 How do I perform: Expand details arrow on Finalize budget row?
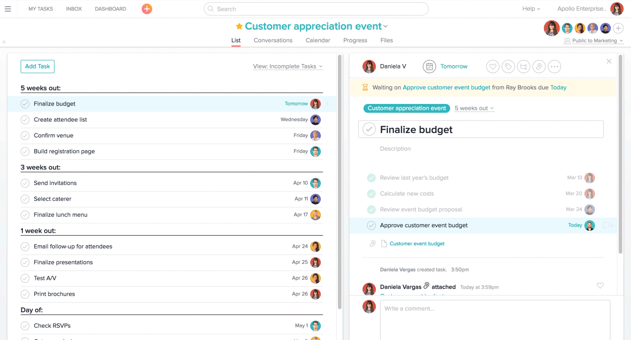coord(327,104)
